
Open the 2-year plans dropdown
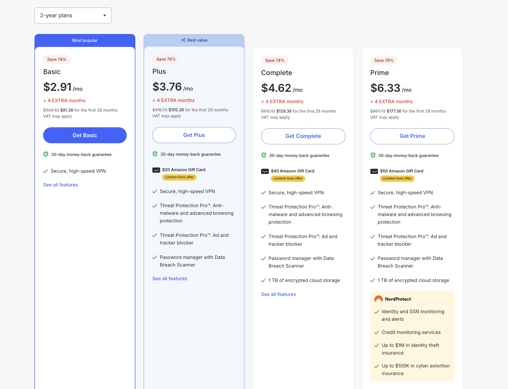[73, 15]
